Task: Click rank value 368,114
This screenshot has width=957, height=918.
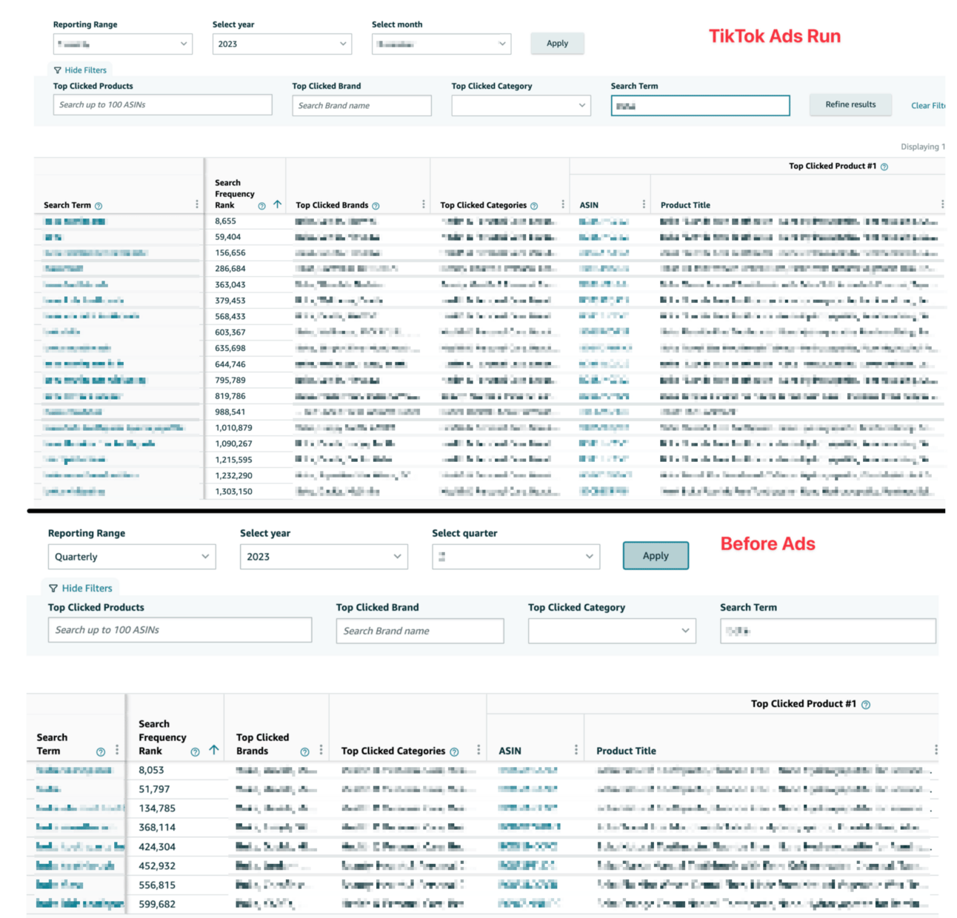Action: pyautogui.click(x=157, y=828)
